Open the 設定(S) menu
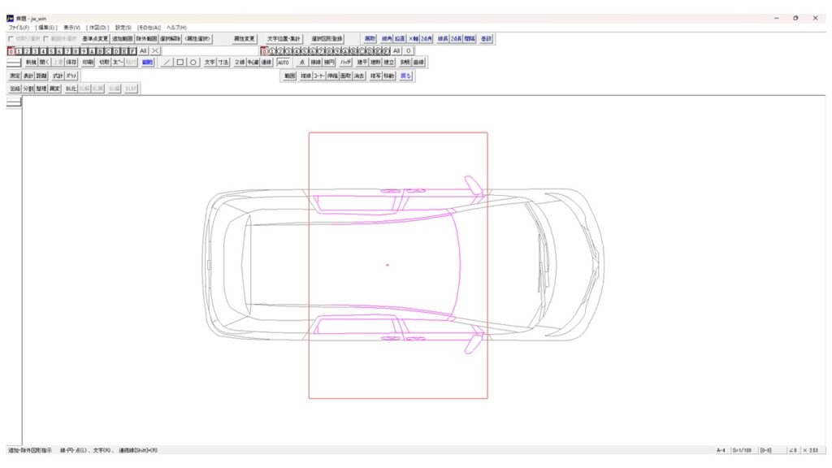Viewport: 832px width, 468px height. tap(123, 28)
